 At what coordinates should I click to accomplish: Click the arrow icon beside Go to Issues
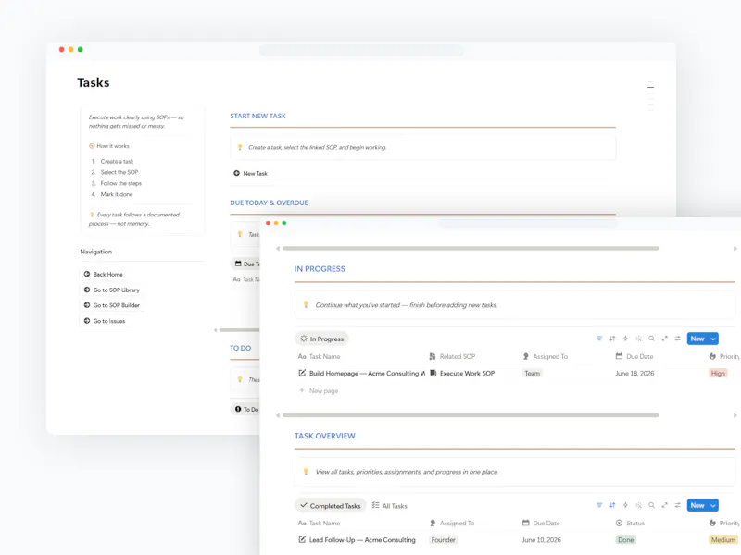87,320
